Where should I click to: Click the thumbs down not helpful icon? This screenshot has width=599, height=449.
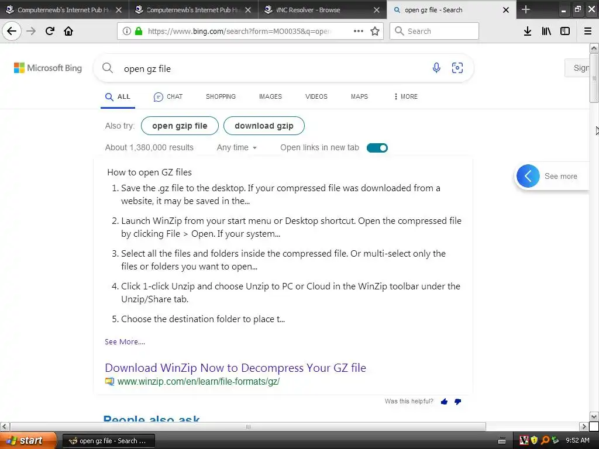tap(457, 401)
